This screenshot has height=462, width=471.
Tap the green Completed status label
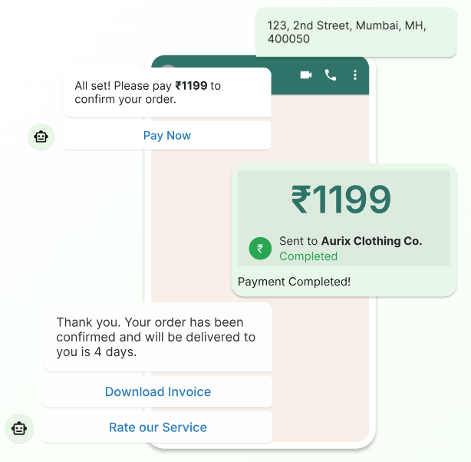308,256
